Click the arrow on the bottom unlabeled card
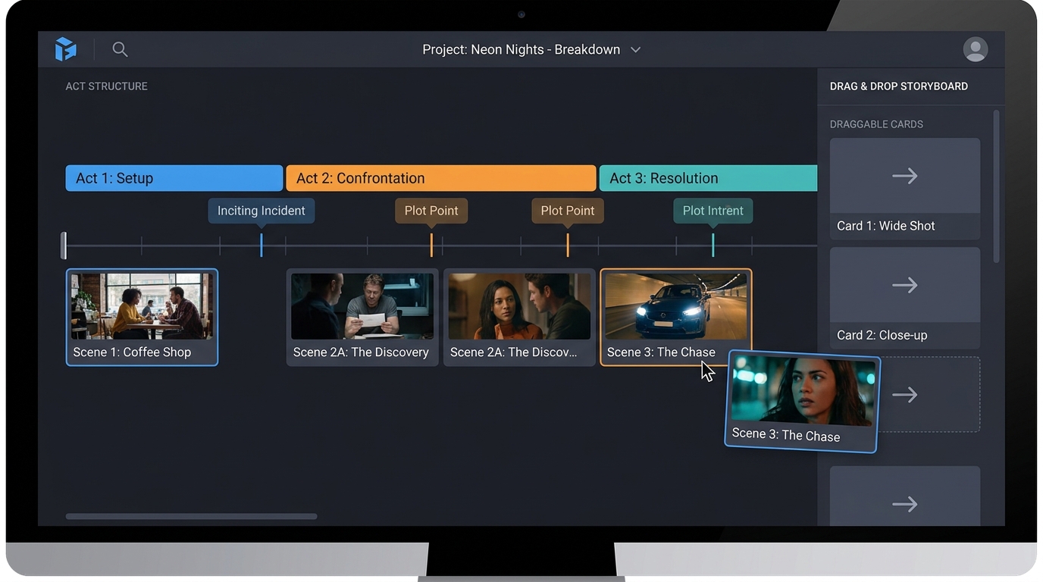Viewport: 1043px width, 582px height. click(905, 504)
